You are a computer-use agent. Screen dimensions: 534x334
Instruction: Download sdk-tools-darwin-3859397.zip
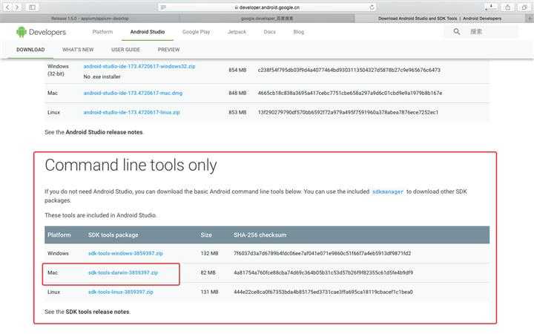pyautogui.click(x=123, y=272)
